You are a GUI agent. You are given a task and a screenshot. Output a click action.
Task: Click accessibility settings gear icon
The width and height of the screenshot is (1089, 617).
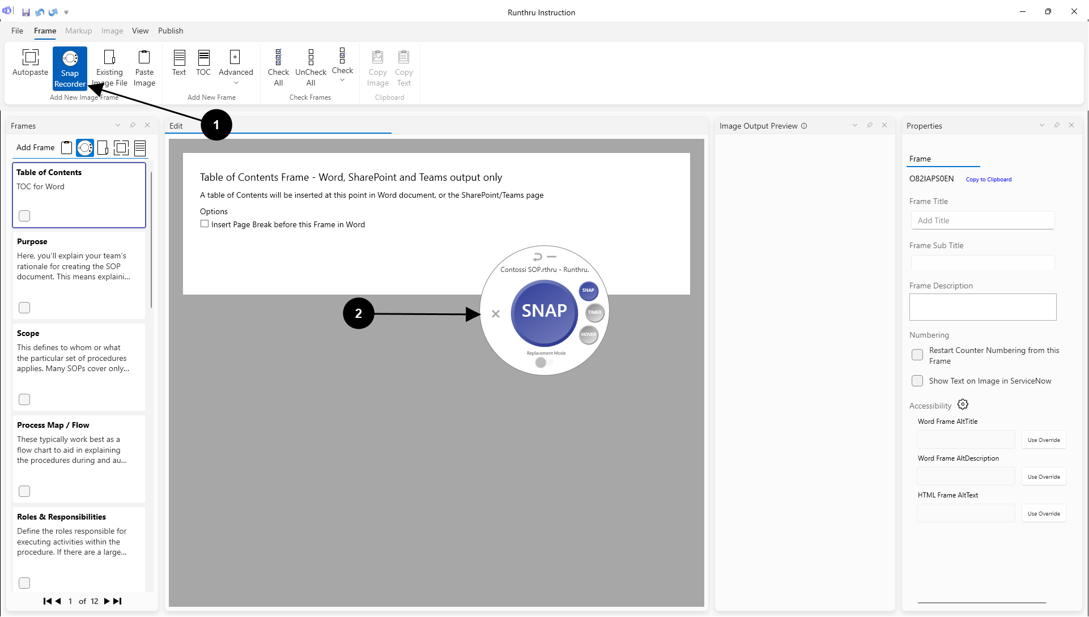point(963,405)
